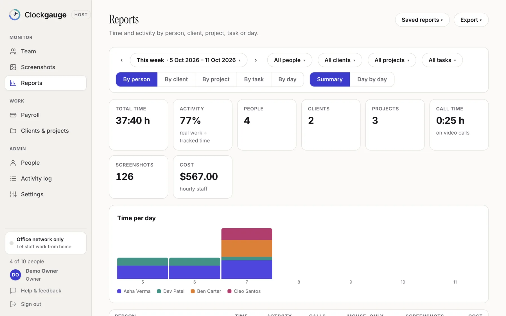This screenshot has height=316, width=506.
Task: Go to previous week arrow
Action: (x=122, y=60)
